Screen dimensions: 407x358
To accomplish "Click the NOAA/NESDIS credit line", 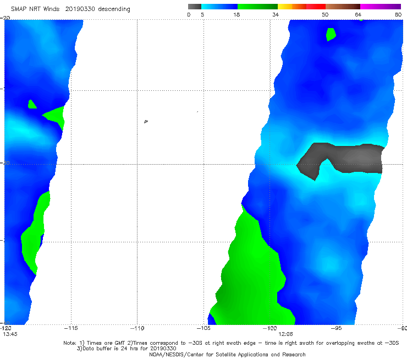I will (x=227, y=354).
